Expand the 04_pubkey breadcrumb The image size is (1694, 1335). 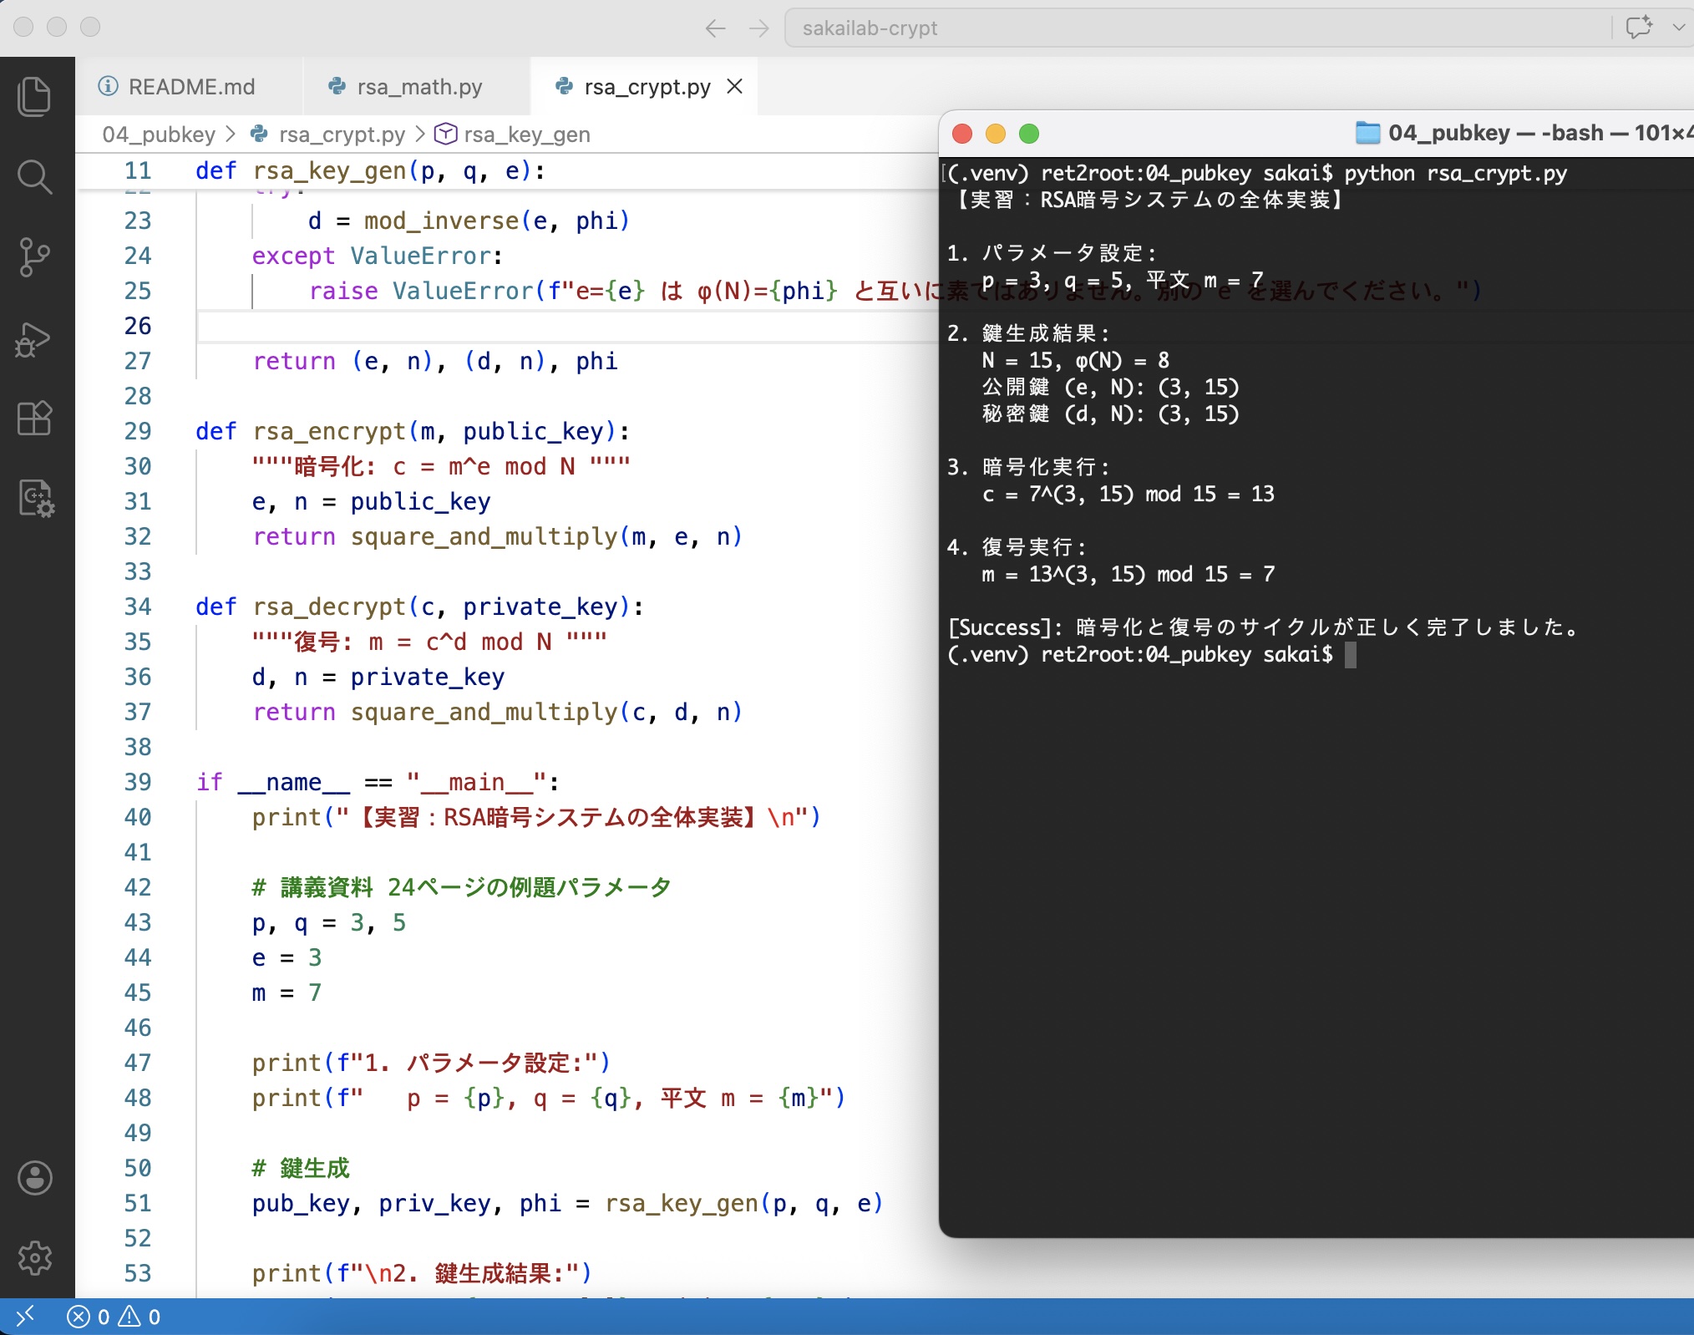159,134
